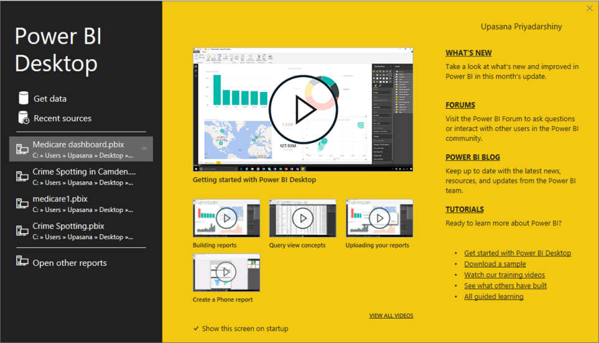Image resolution: width=599 pixels, height=343 pixels.
Task: Pin the Medicare dashboard.pbix recent file
Action: click(144, 149)
